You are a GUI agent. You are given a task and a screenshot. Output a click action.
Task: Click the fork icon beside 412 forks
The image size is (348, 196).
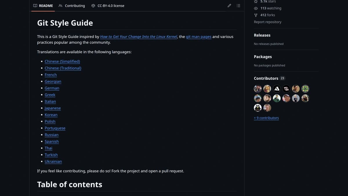tap(256, 15)
